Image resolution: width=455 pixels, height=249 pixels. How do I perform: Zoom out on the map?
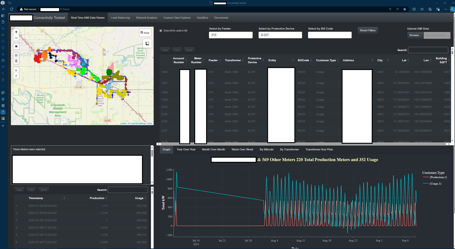pyautogui.click(x=16, y=38)
